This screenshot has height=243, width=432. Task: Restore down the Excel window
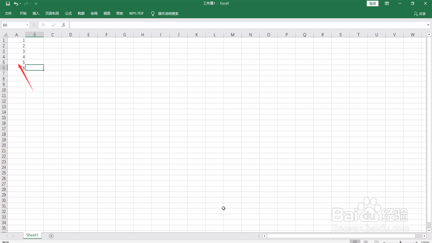click(x=413, y=3)
